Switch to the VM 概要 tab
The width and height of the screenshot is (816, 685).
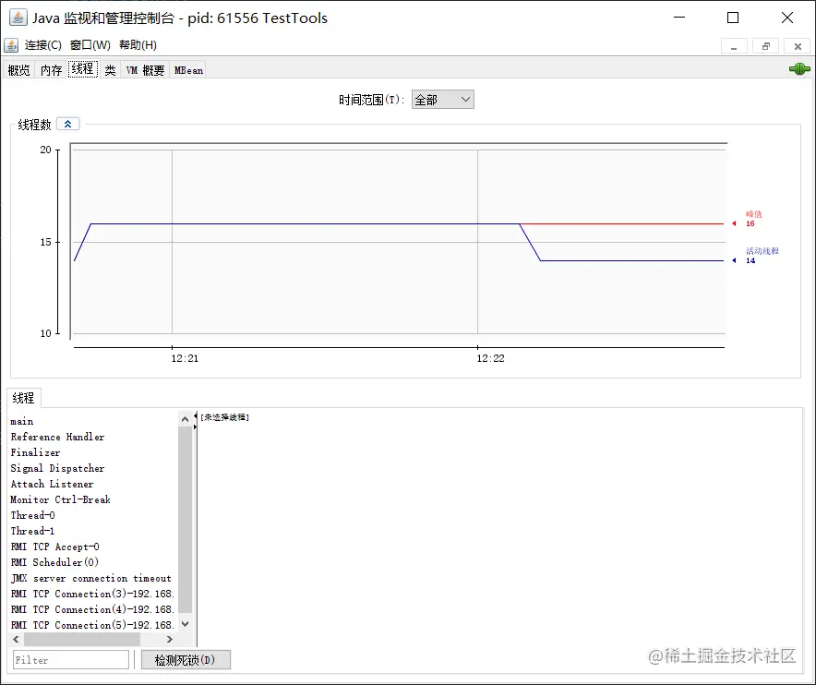pos(145,68)
